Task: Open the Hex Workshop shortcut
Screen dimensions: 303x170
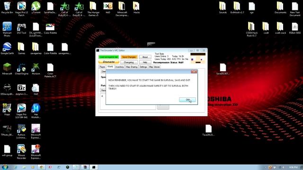Action: pyautogui.click(x=36, y=111)
